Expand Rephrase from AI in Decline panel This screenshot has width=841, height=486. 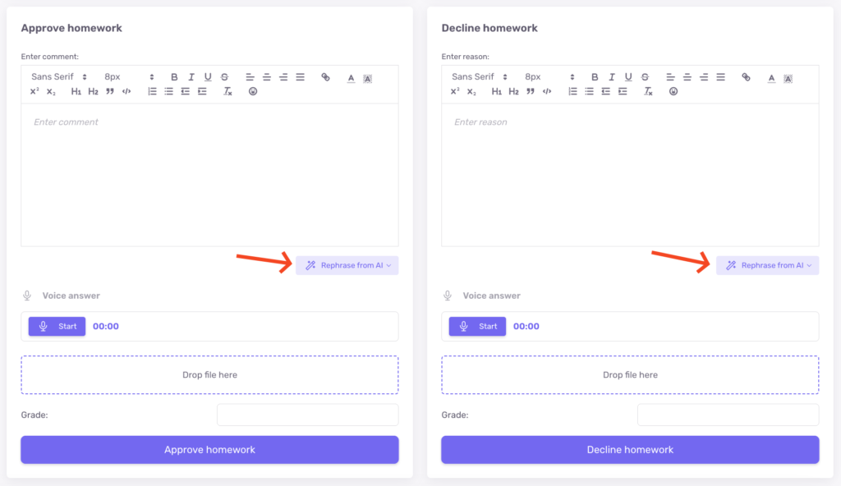[x=767, y=265]
